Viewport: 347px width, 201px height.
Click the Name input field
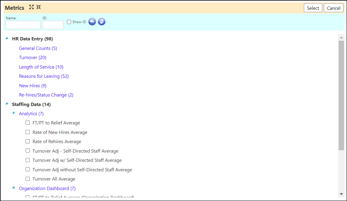pos(23,25)
